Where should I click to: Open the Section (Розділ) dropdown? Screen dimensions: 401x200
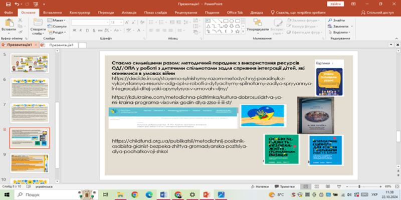coord(57,33)
